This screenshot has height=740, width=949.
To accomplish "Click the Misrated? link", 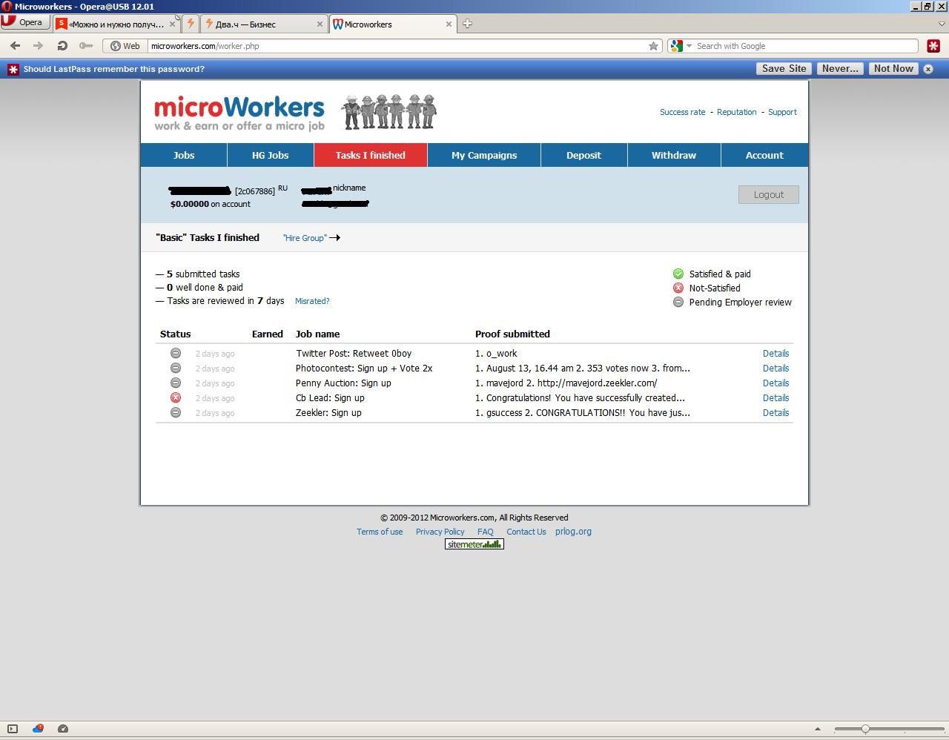I will (312, 301).
